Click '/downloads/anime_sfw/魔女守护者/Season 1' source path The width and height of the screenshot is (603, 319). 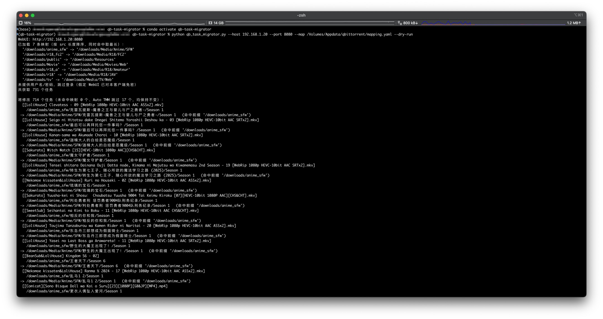pos(68,155)
